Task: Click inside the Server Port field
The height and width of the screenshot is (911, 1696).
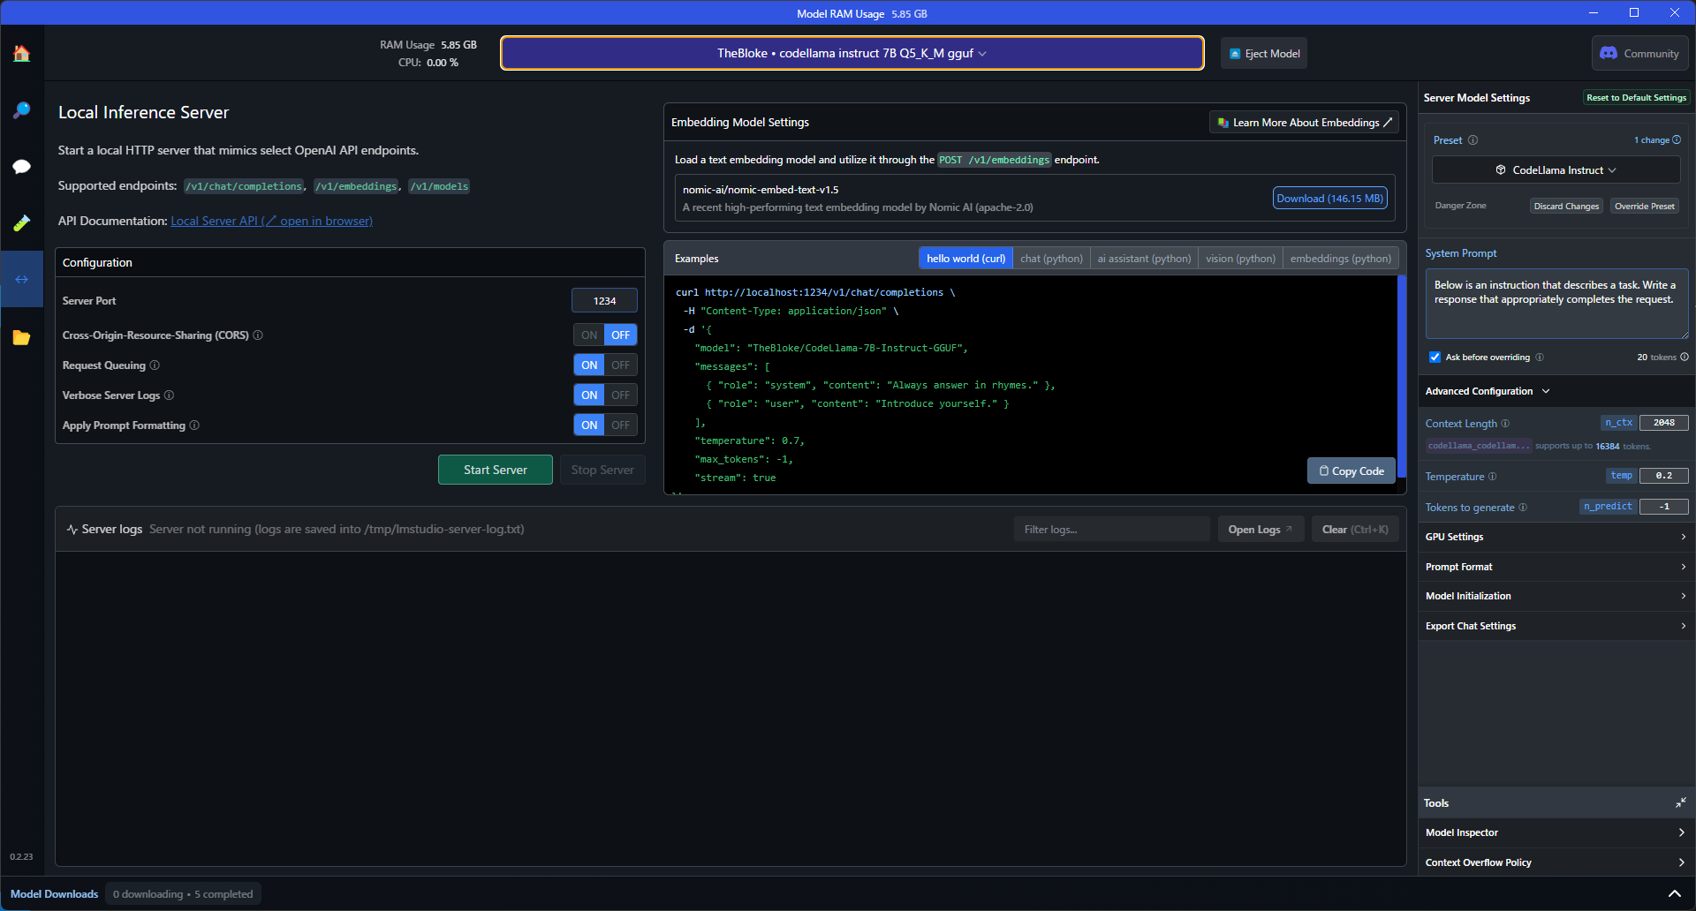Action: click(604, 300)
